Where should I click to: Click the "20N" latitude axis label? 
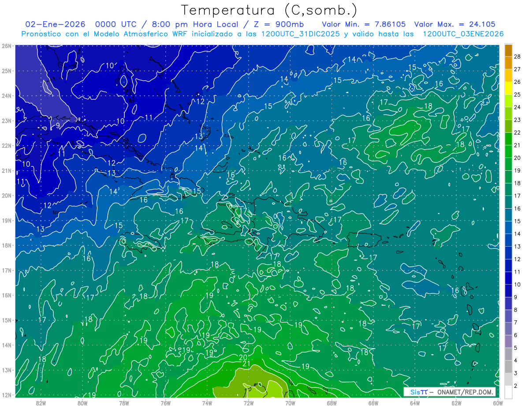tap(7, 195)
